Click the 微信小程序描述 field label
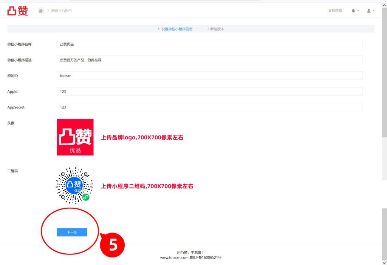 (20, 60)
